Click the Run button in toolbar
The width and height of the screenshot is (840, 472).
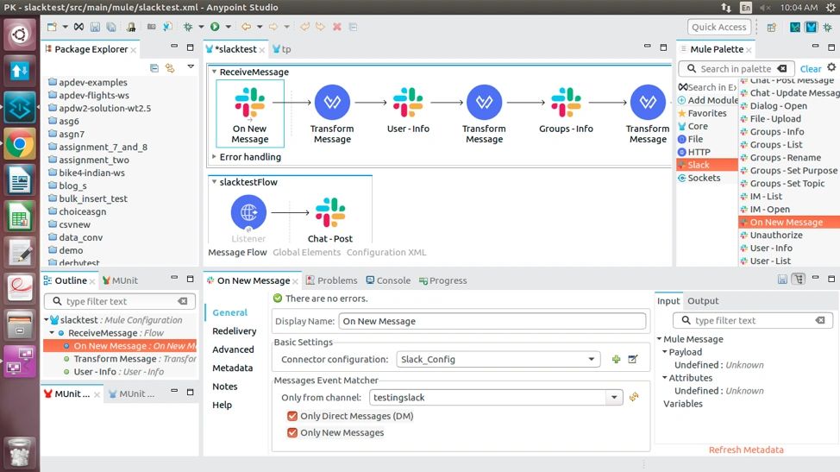pyautogui.click(x=215, y=27)
